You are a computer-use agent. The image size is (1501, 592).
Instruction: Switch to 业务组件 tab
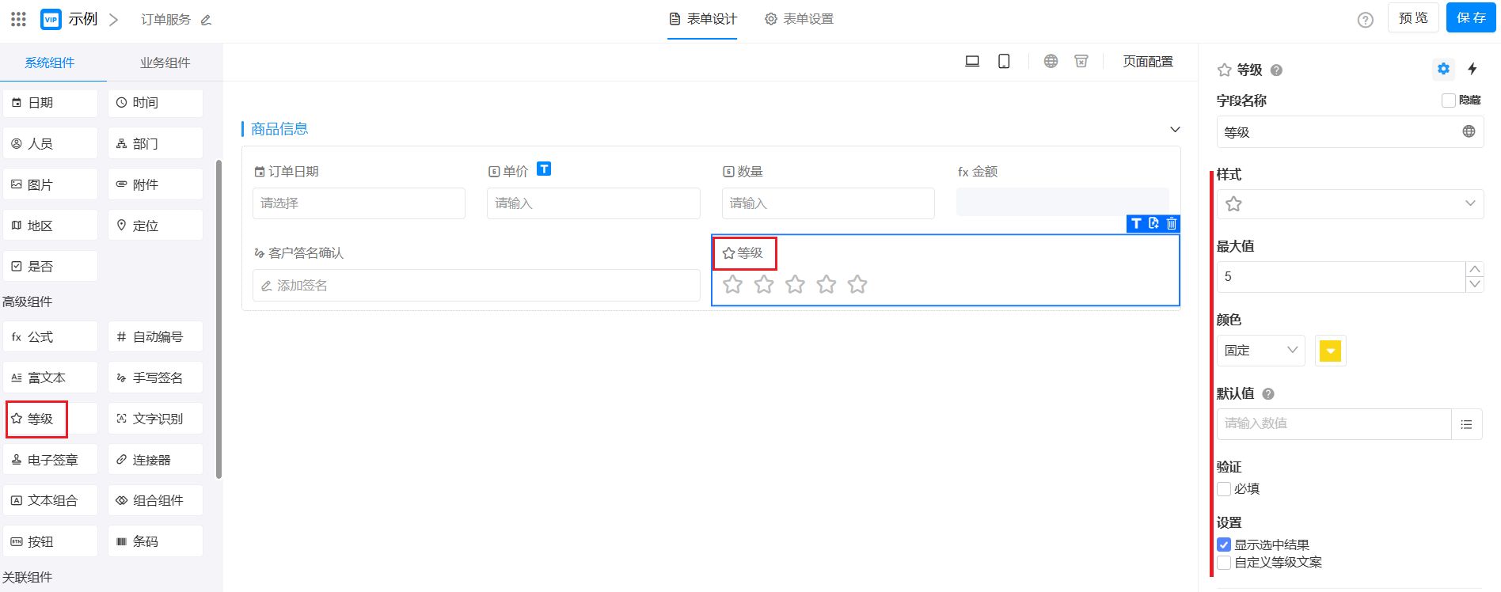[x=165, y=63]
